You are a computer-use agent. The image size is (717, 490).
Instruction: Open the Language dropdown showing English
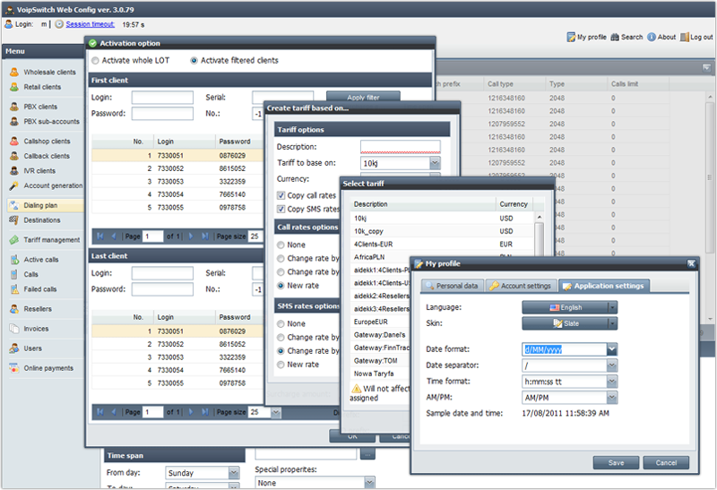click(x=570, y=307)
